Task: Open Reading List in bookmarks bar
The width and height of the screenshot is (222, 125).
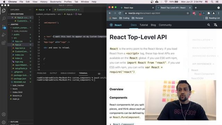Action: (x=213, y=18)
